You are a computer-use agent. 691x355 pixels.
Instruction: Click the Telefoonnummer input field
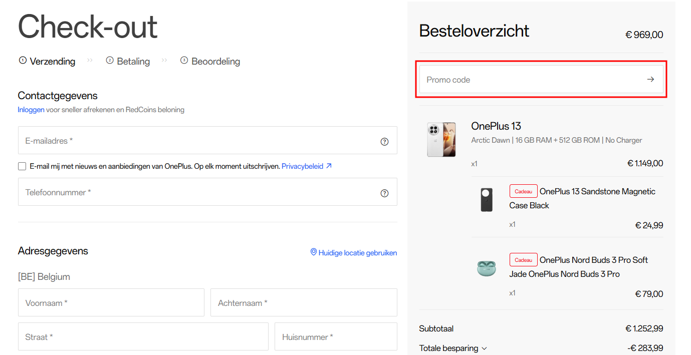[x=207, y=192]
